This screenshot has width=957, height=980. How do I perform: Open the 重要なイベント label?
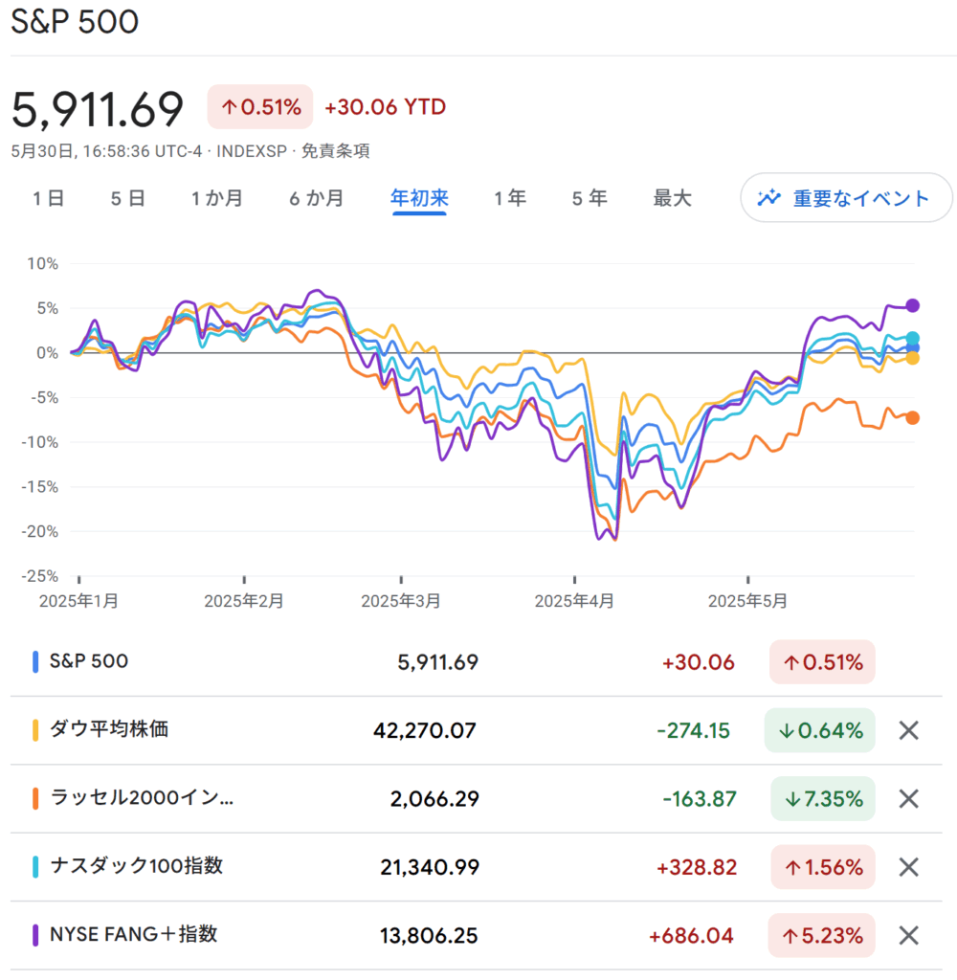click(860, 198)
